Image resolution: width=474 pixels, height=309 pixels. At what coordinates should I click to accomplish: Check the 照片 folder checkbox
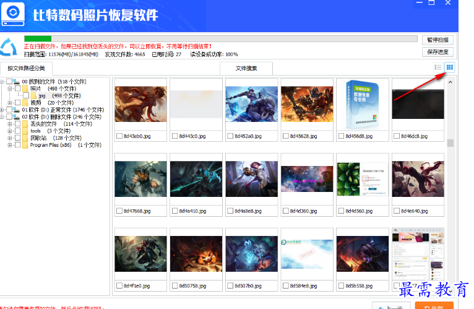click(x=18, y=89)
